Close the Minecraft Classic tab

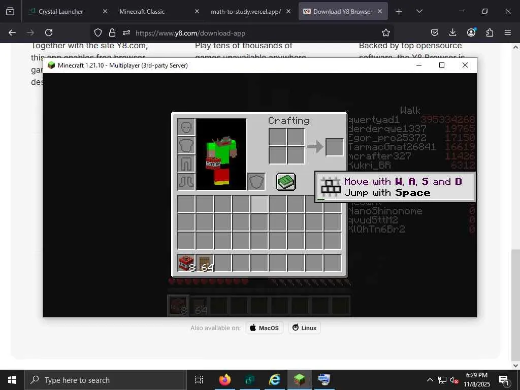click(197, 11)
